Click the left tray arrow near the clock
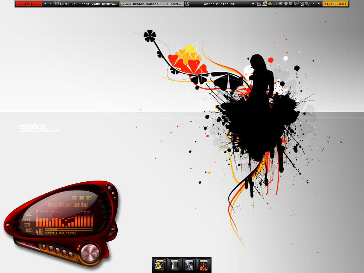 click(314, 4)
